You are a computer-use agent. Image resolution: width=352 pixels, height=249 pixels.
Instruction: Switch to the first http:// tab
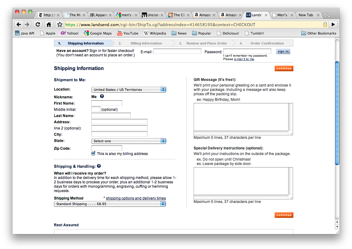coord(49,15)
